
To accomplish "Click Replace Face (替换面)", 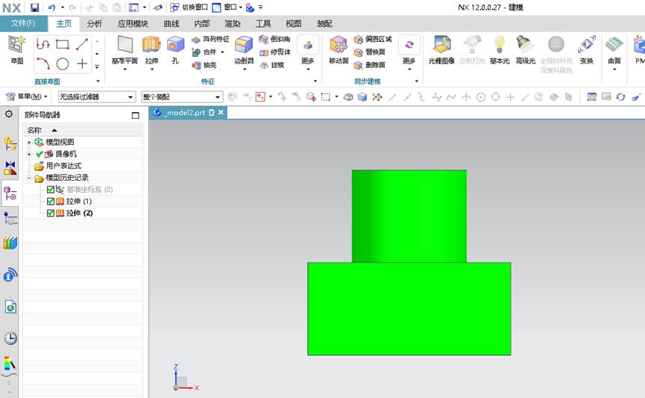I will (369, 52).
